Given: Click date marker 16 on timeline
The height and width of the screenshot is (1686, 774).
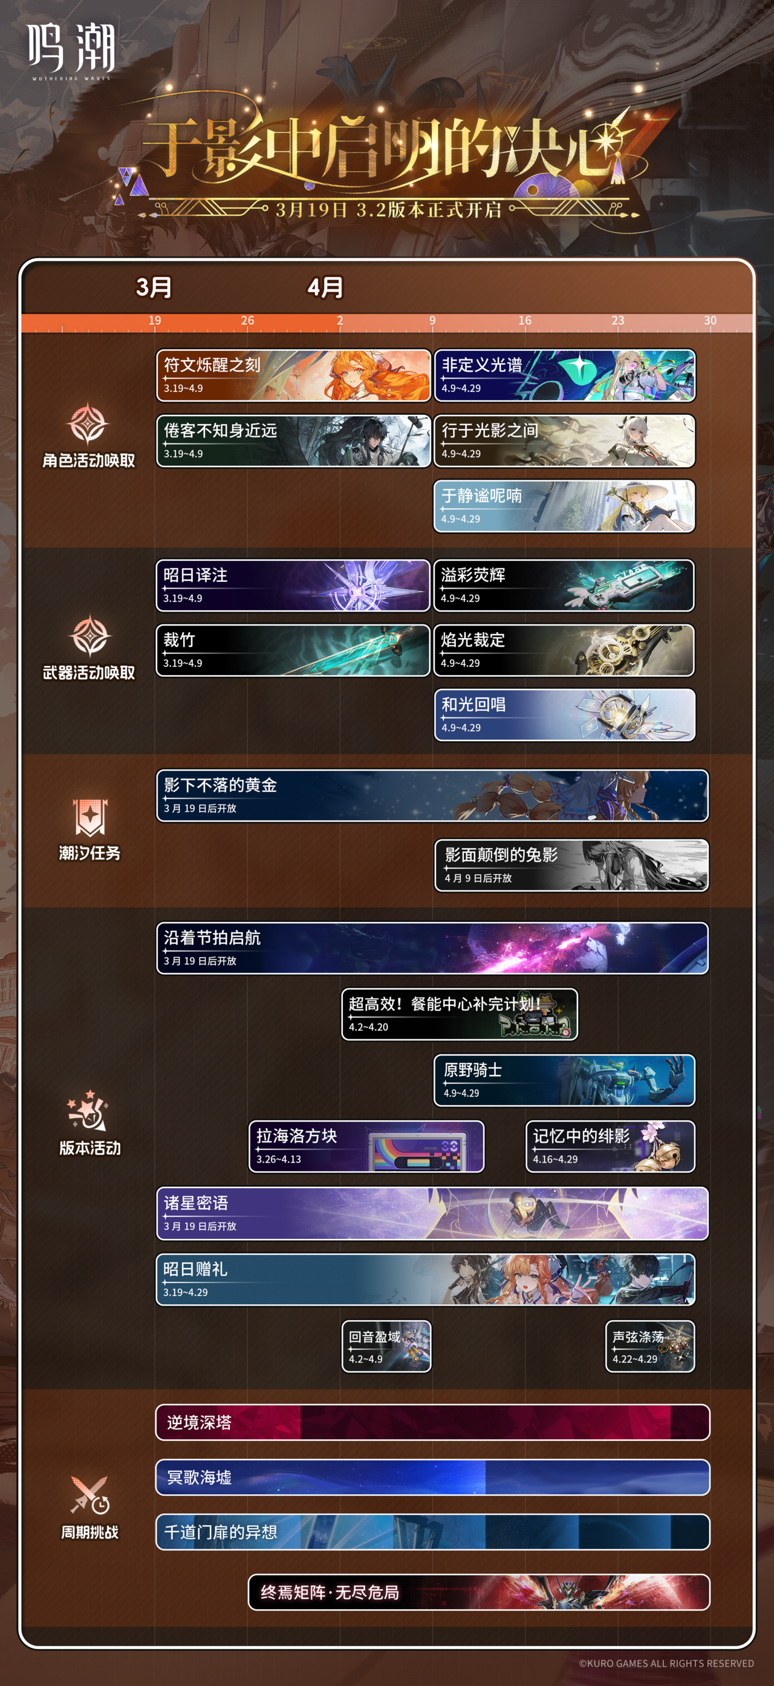Looking at the screenshot, I should 525,321.
